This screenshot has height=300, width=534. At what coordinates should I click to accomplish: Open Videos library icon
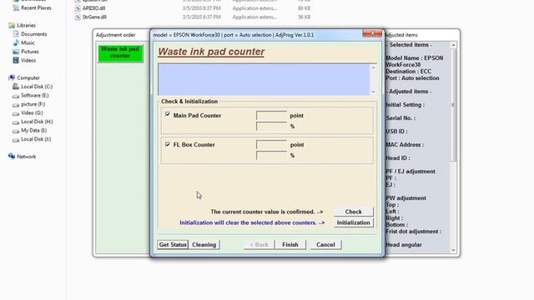(x=16, y=60)
